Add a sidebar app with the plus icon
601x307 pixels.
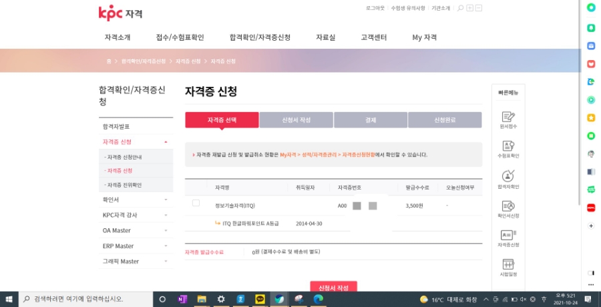[x=591, y=226]
